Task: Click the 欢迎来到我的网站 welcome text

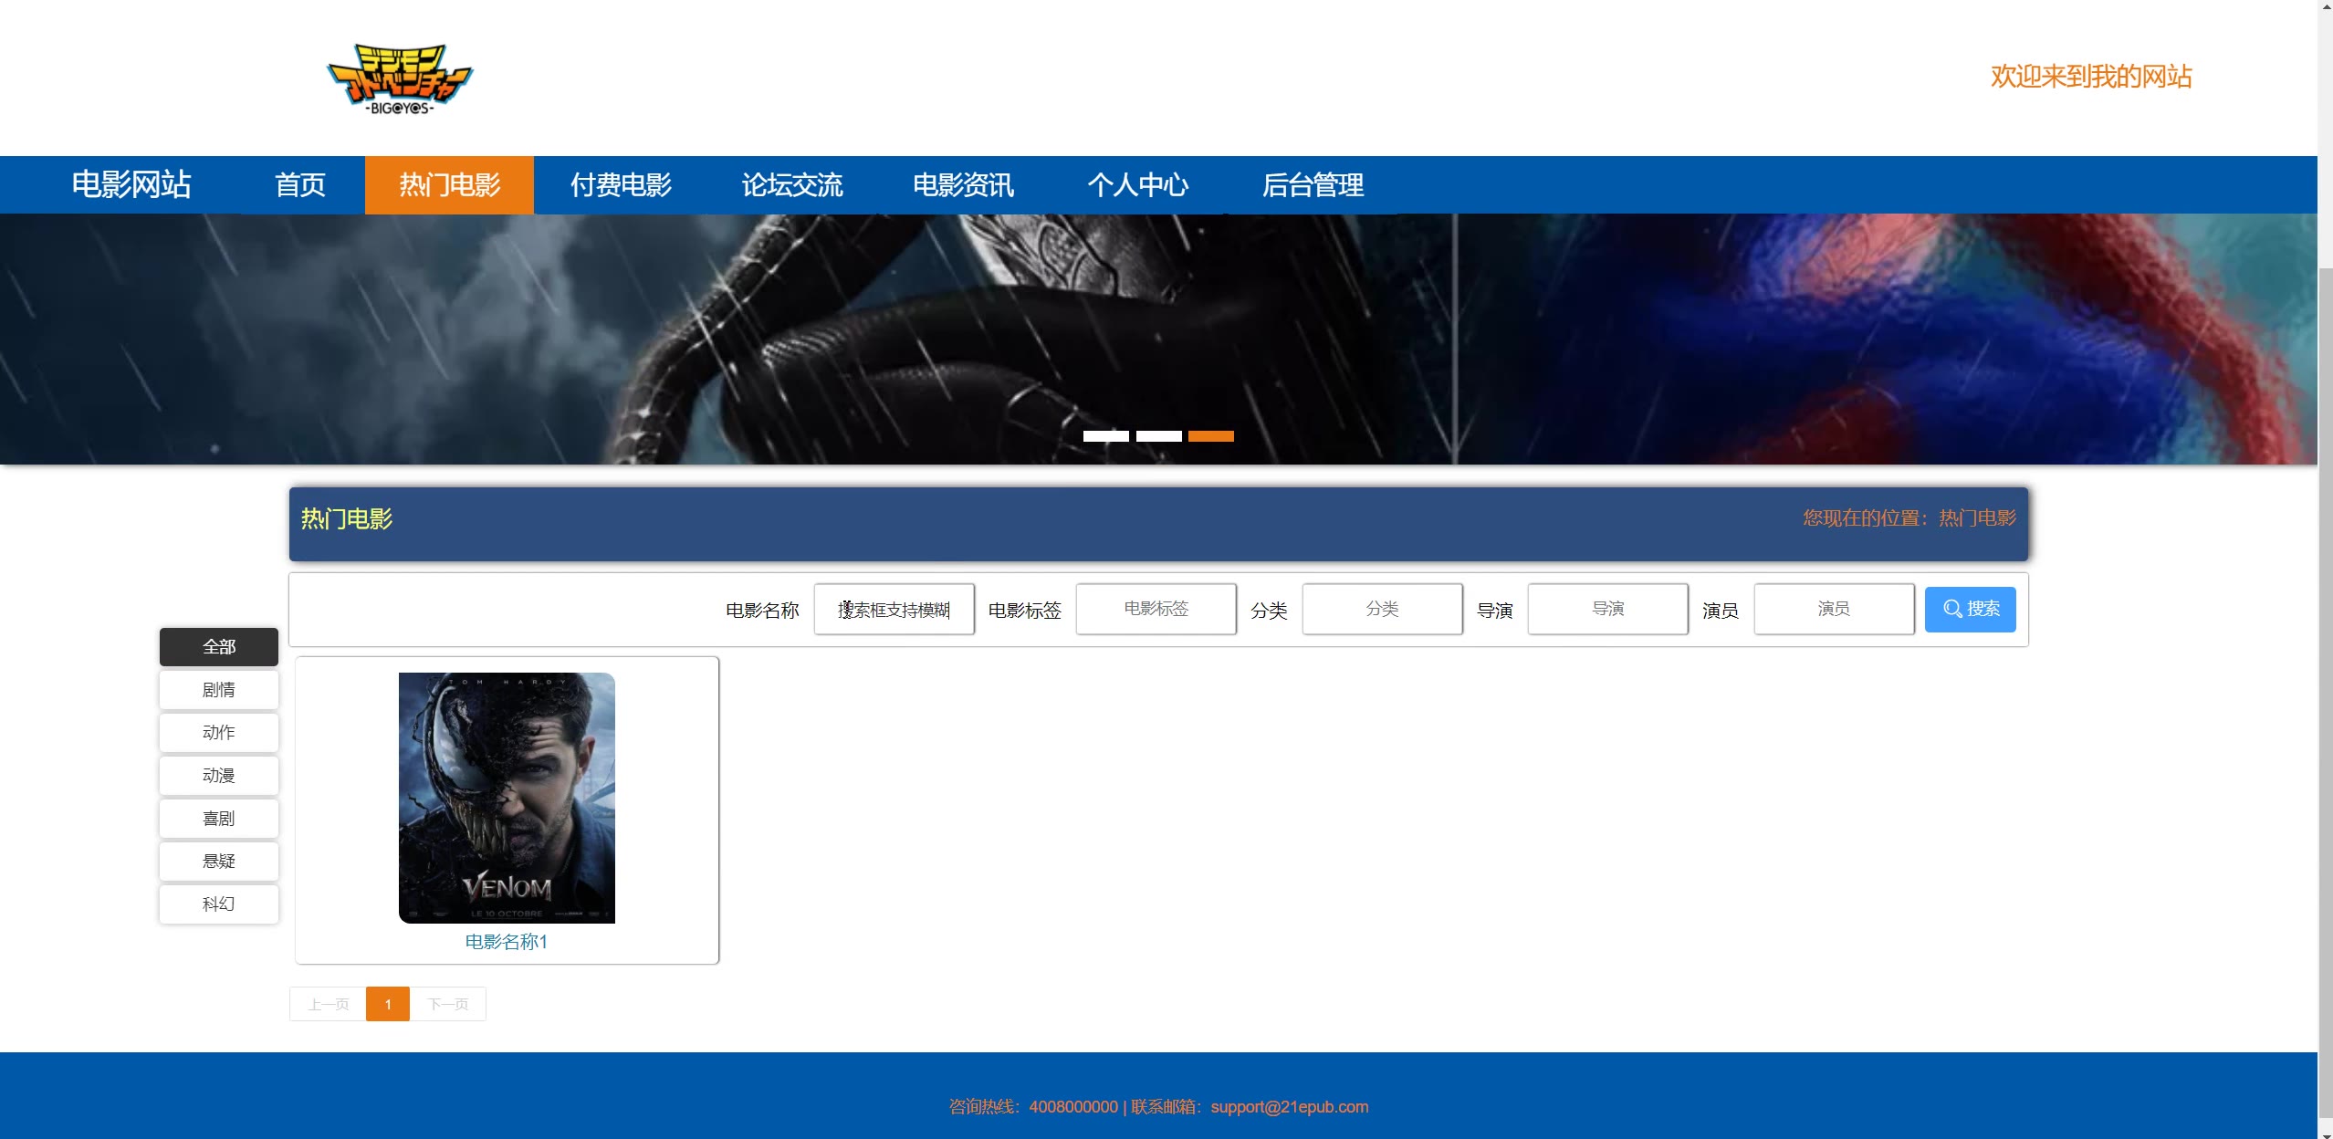Action: 2091,77
